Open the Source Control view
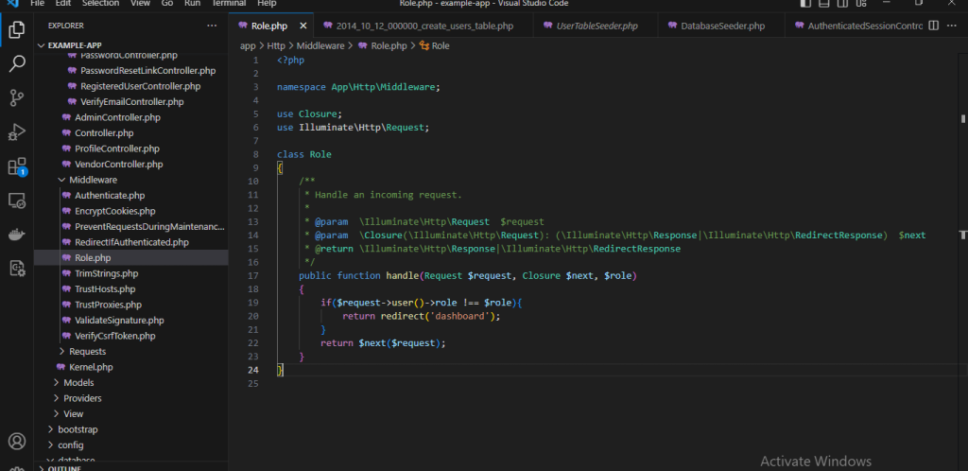Image resolution: width=968 pixels, height=471 pixels. (x=17, y=97)
